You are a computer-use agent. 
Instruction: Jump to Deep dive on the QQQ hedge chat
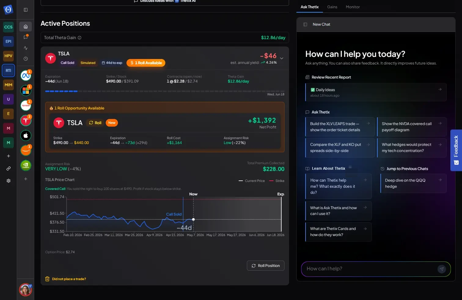pyautogui.click(x=413, y=183)
